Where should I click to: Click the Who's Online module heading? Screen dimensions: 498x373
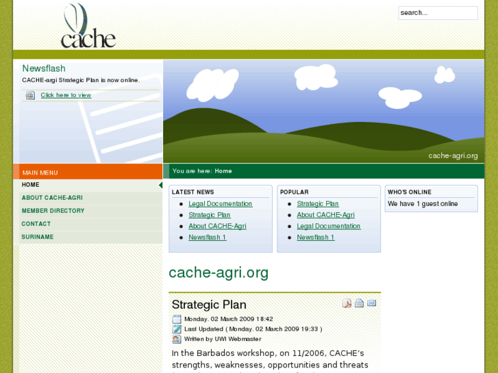(410, 192)
